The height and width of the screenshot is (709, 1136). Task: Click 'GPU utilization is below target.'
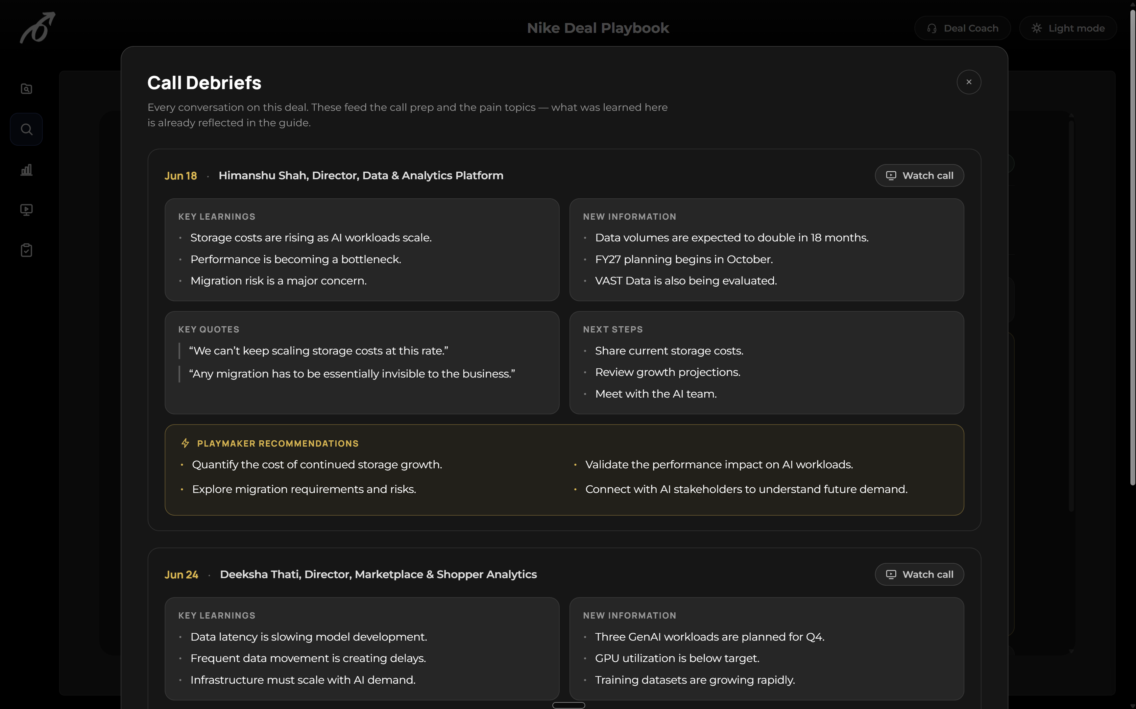(x=677, y=658)
